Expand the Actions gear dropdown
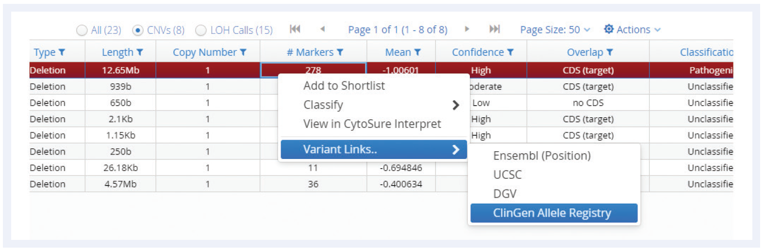The image size is (764, 252). point(632,30)
